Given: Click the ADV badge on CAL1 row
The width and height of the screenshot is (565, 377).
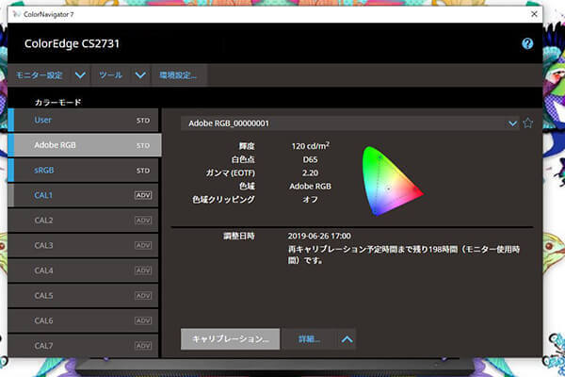Looking at the screenshot, I should (x=143, y=195).
